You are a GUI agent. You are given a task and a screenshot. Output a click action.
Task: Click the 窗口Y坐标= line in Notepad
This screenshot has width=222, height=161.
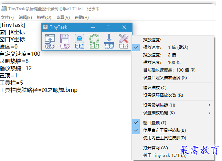[x=14, y=39]
